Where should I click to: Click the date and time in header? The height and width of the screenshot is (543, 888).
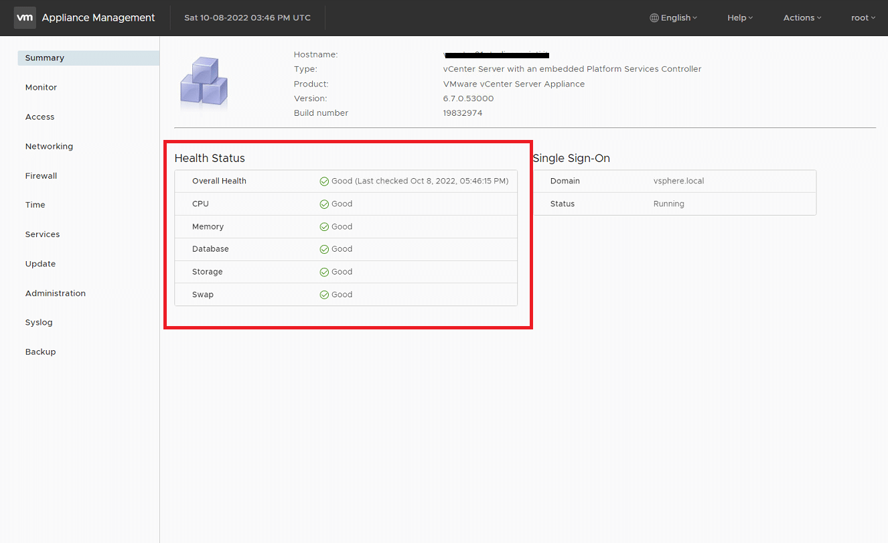click(248, 18)
